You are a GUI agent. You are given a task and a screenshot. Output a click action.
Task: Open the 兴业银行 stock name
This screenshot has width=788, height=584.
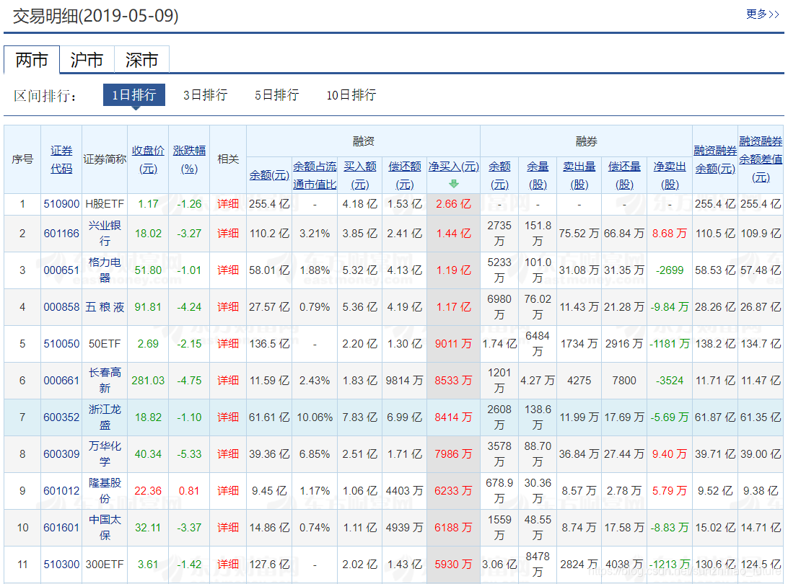point(105,234)
